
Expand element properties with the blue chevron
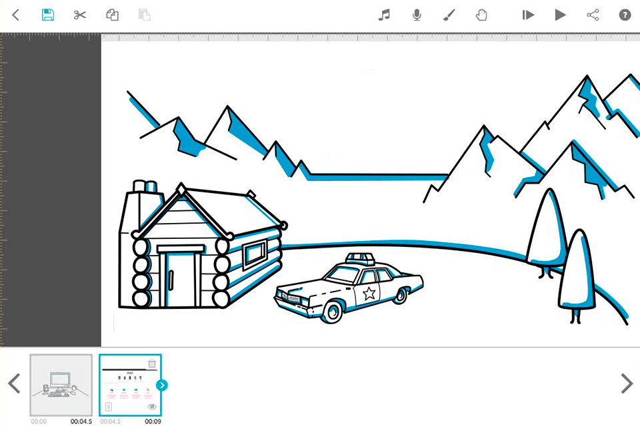tap(162, 385)
